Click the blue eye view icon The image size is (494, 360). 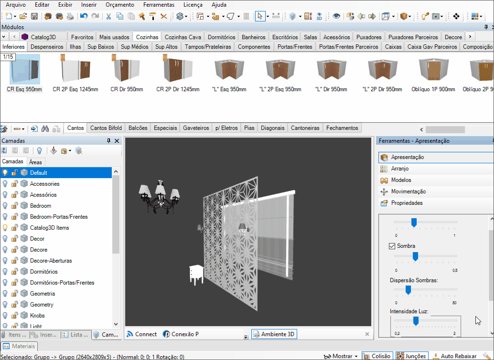tap(336, 16)
